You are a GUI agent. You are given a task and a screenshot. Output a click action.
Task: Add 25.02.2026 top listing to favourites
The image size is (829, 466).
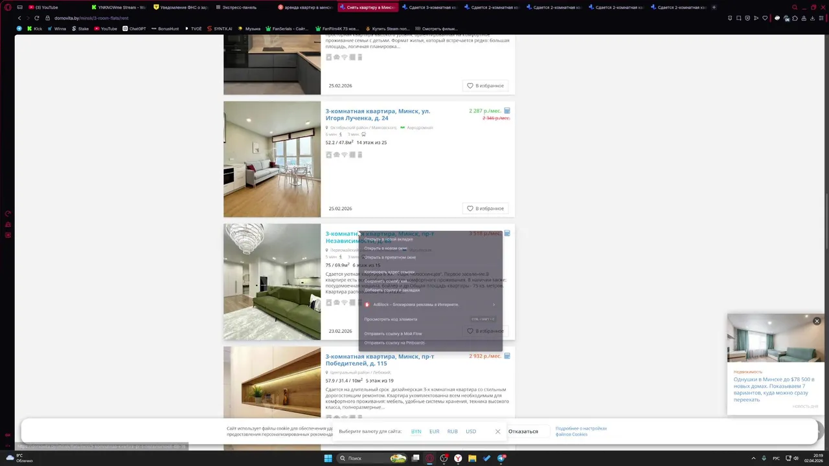(x=485, y=85)
